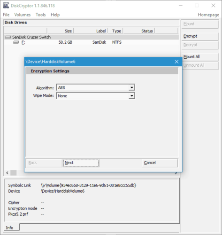Select the E: volume row
This screenshot has width=222, height=235.
point(92,42)
